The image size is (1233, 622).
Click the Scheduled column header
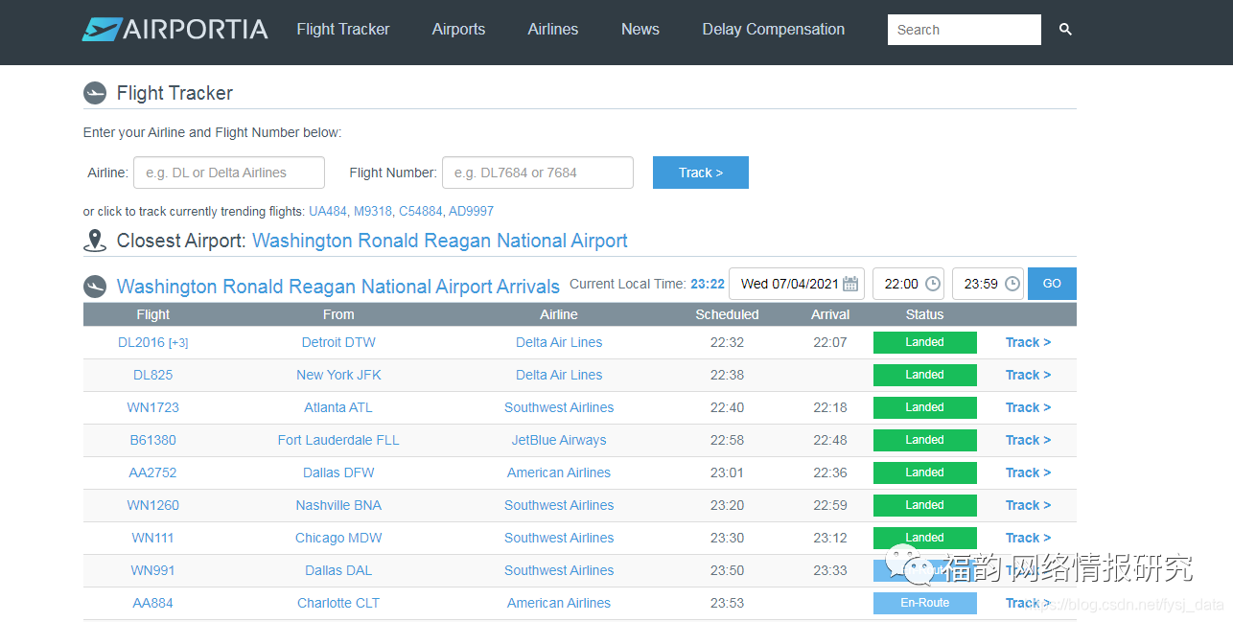727,314
